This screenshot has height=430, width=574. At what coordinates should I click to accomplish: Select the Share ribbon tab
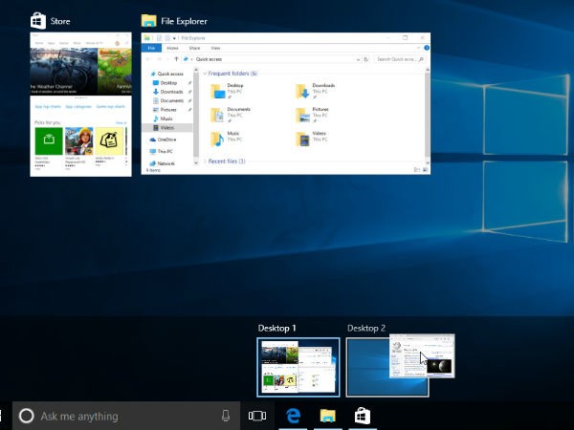pyautogui.click(x=194, y=47)
